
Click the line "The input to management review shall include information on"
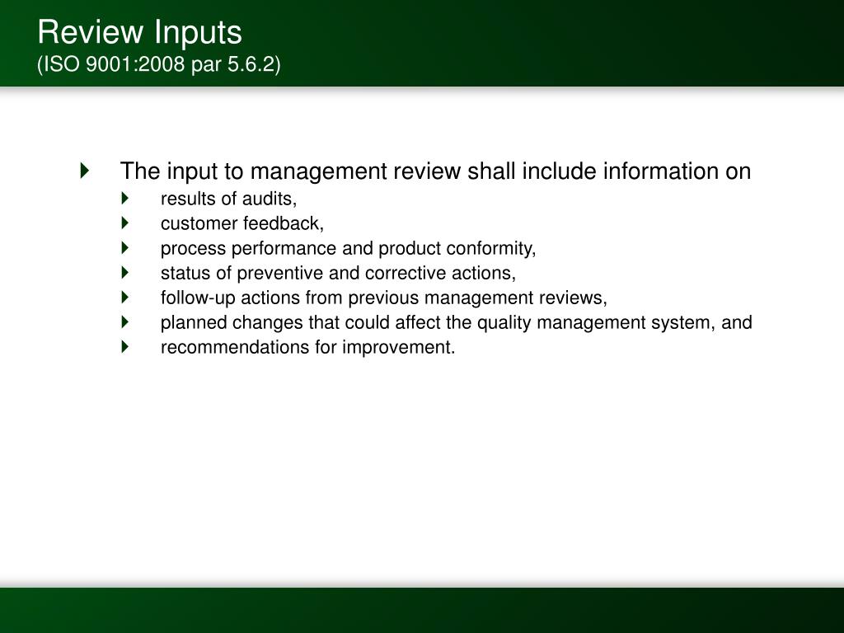(435, 171)
